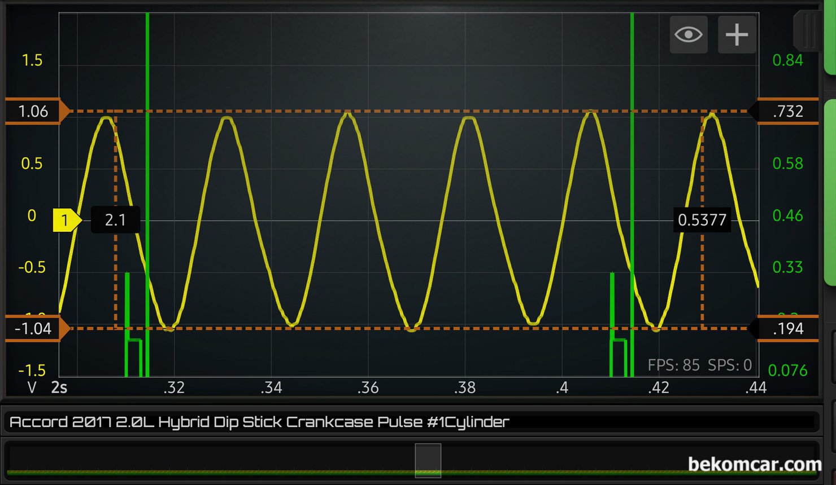Click the V voltage unit label

32,387
